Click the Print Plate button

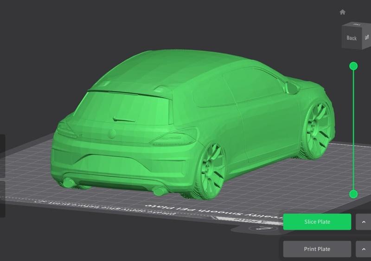317,249
